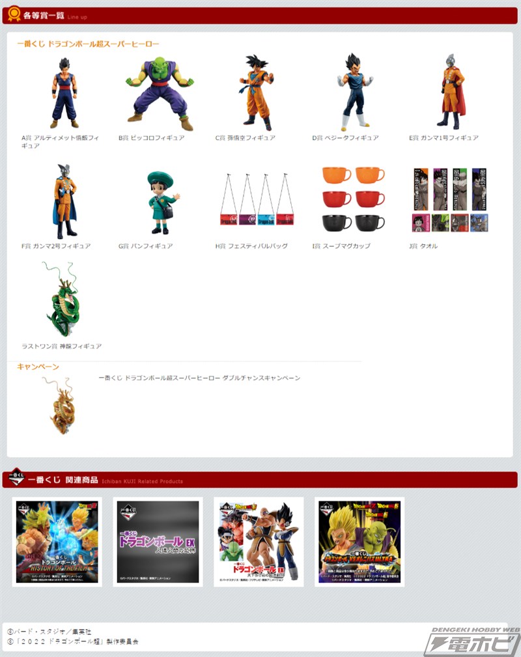This screenshot has height=657, width=521.
Task: Click the Double Chance Campaign text link
Action: 199,378
